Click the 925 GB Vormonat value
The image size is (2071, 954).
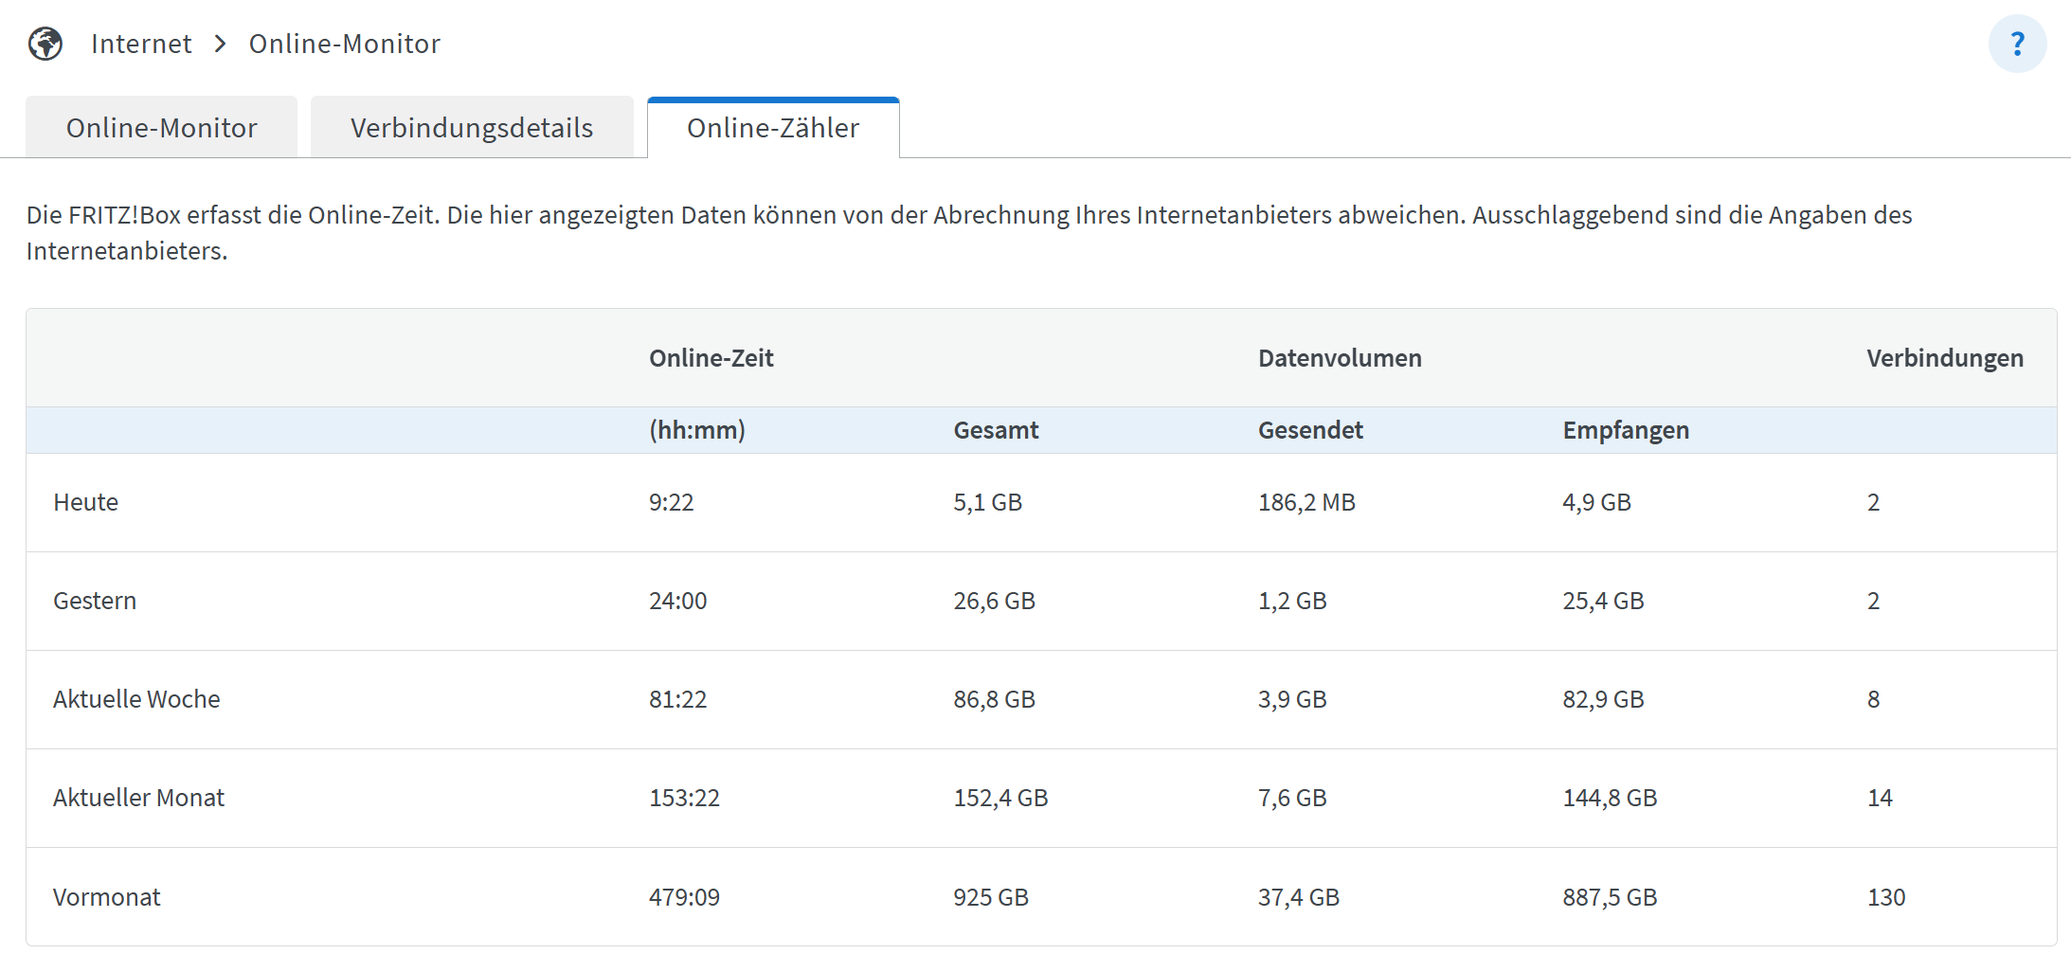click(991, 896)
